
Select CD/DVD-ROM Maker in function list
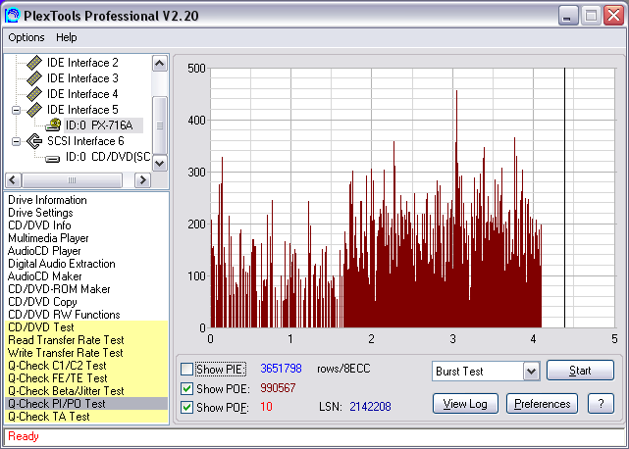pyautogui.click(x=59, y=289)
